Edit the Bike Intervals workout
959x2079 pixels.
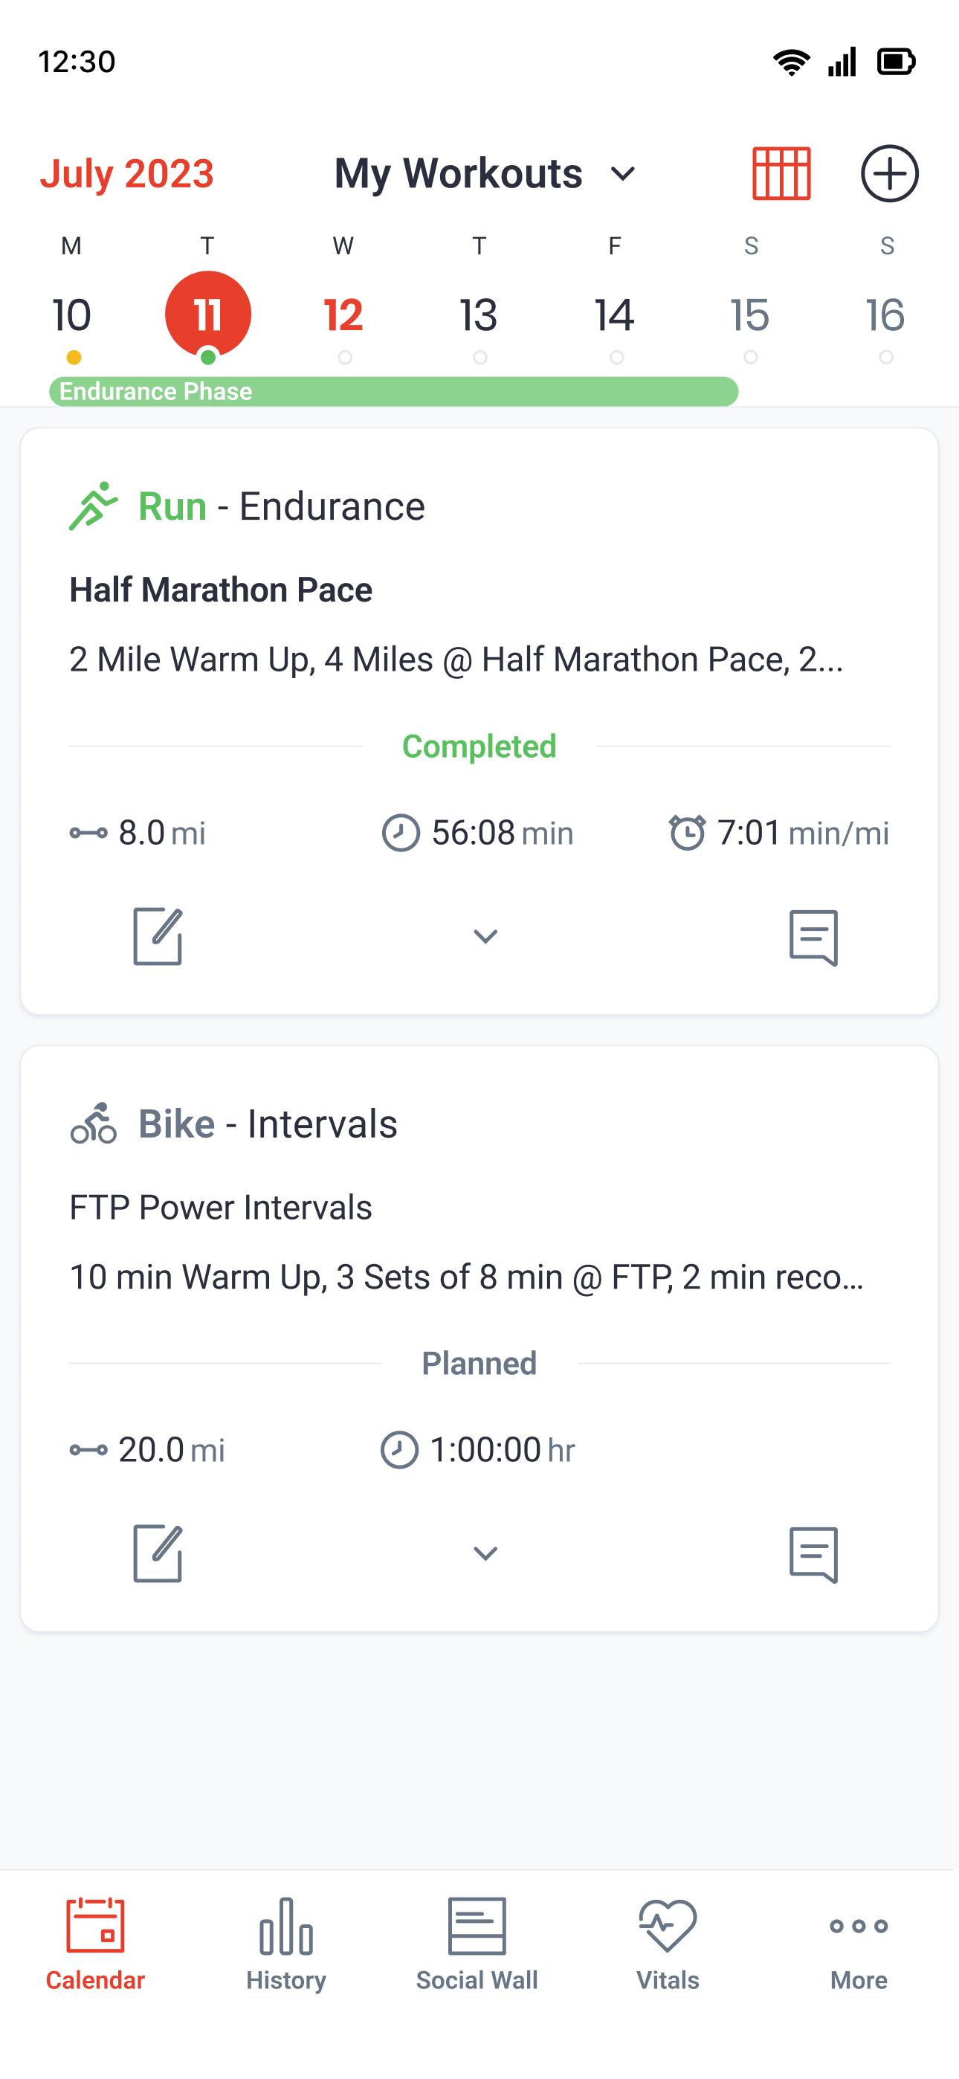point(158,1553)
